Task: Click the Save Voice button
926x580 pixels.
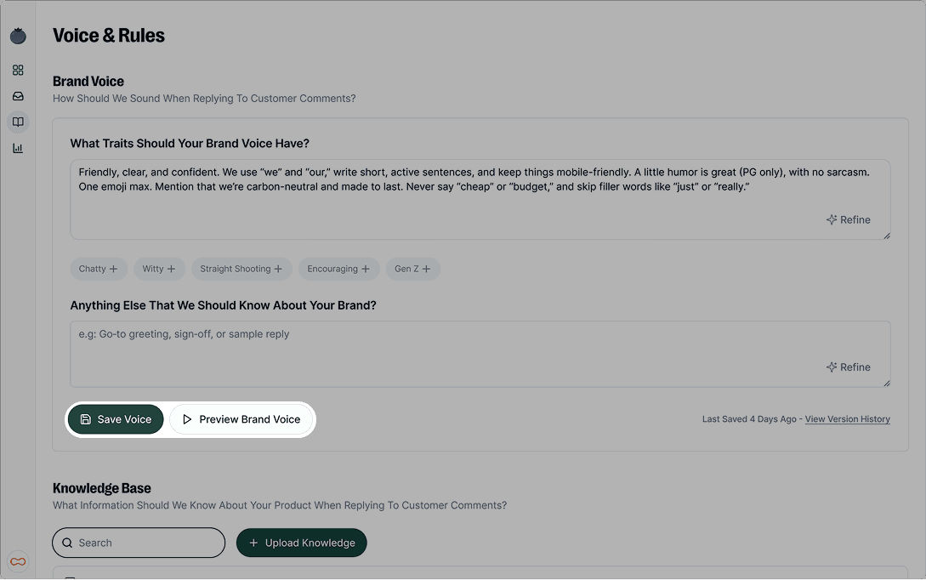Action: [116, 419]
